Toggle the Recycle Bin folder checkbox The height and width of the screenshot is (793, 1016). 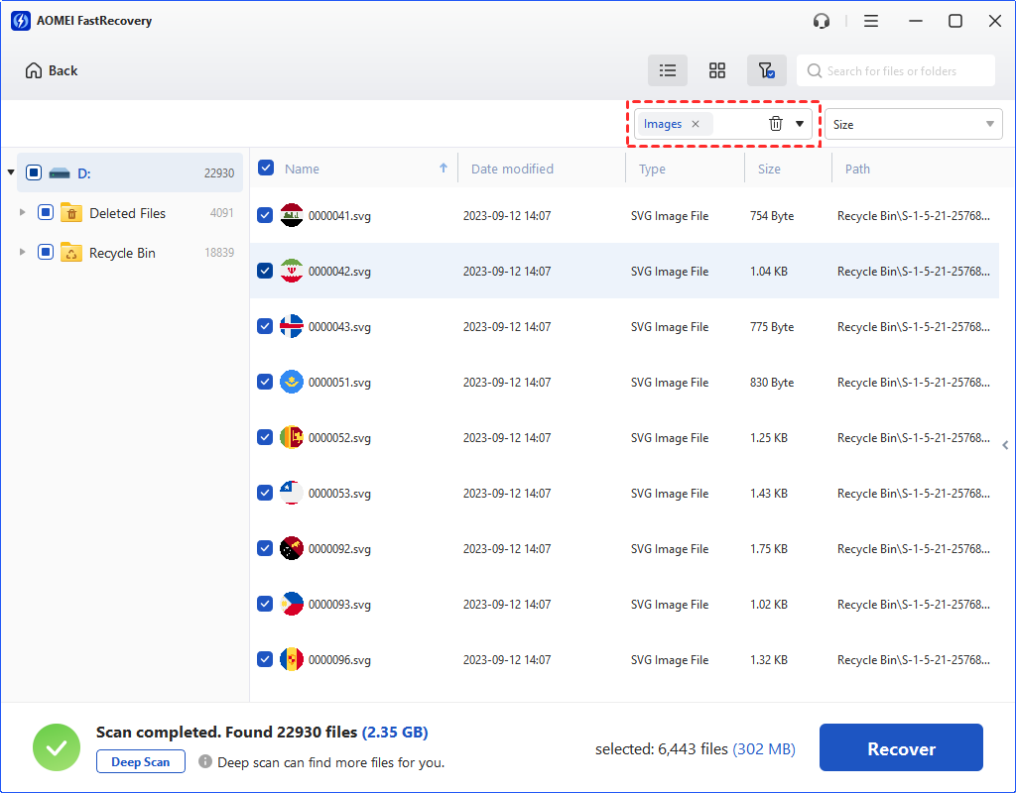[46, 253]
